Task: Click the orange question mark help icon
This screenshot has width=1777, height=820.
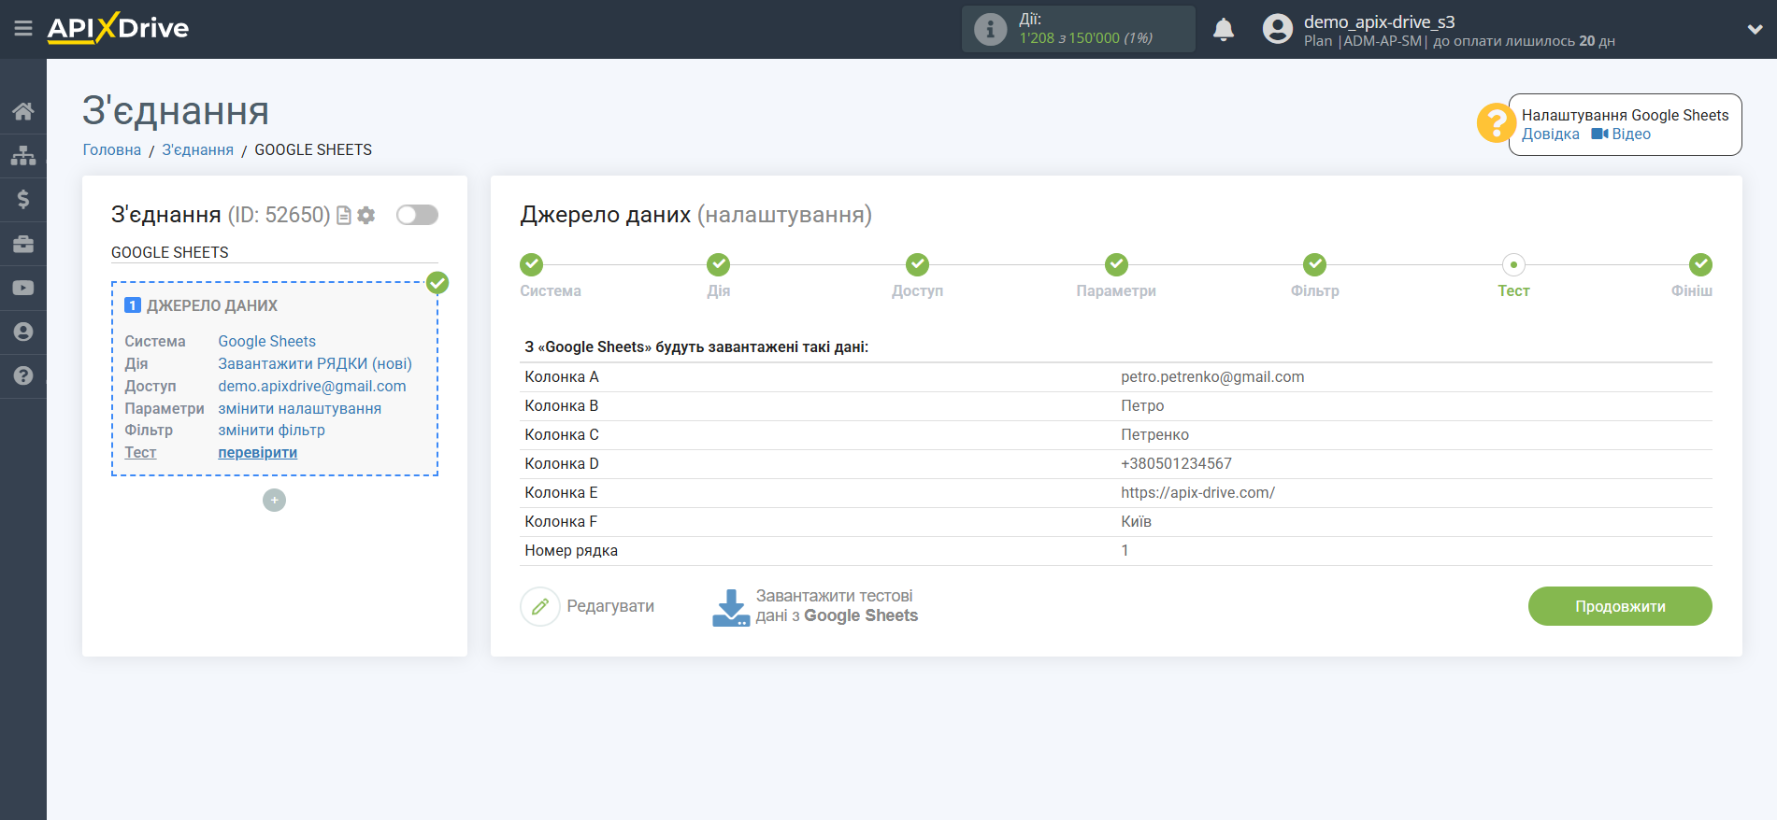Action: click(1496, 122)
